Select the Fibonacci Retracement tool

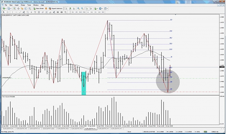click(27, 12)
